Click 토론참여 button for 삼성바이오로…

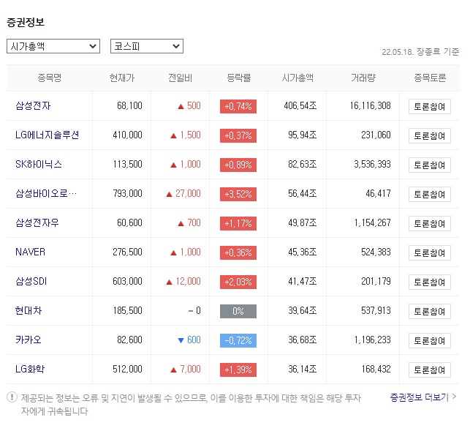click(430, 194)
